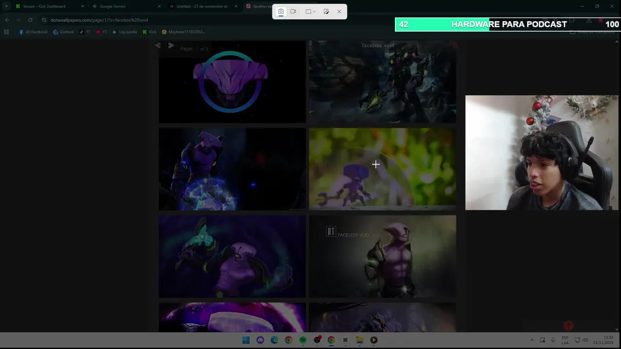Click the red search magnifier icon
The image size is (621, 349).
coord(455,46)
